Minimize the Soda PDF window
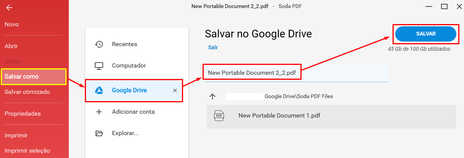This screenshot has width=464, height=158. [x=429, y=6]
